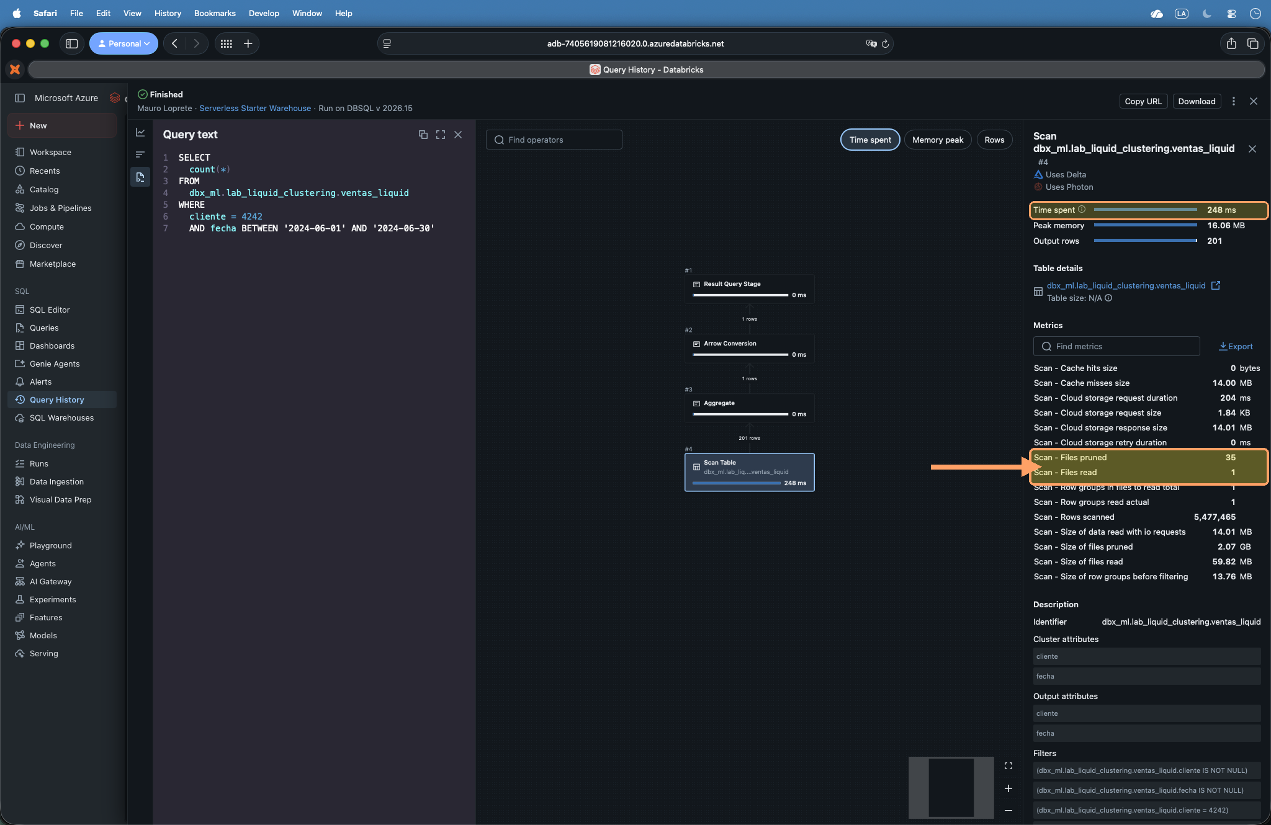Click the New button in sidebar
Screen dimensions: 1271x825
62,125
